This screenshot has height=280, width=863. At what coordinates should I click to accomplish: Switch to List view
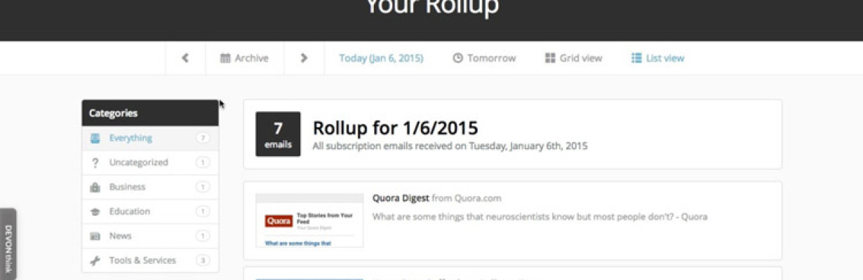(x=657, y=58)
